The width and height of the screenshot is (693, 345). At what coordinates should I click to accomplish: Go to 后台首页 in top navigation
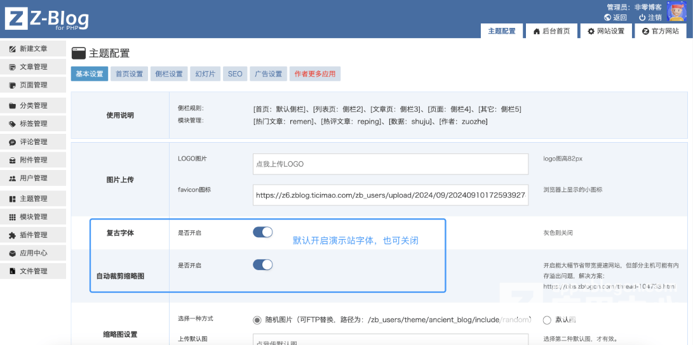[551, 31]
